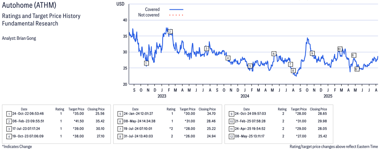Click date 08-May-24 14:34:38

click(x=139, y=121)
